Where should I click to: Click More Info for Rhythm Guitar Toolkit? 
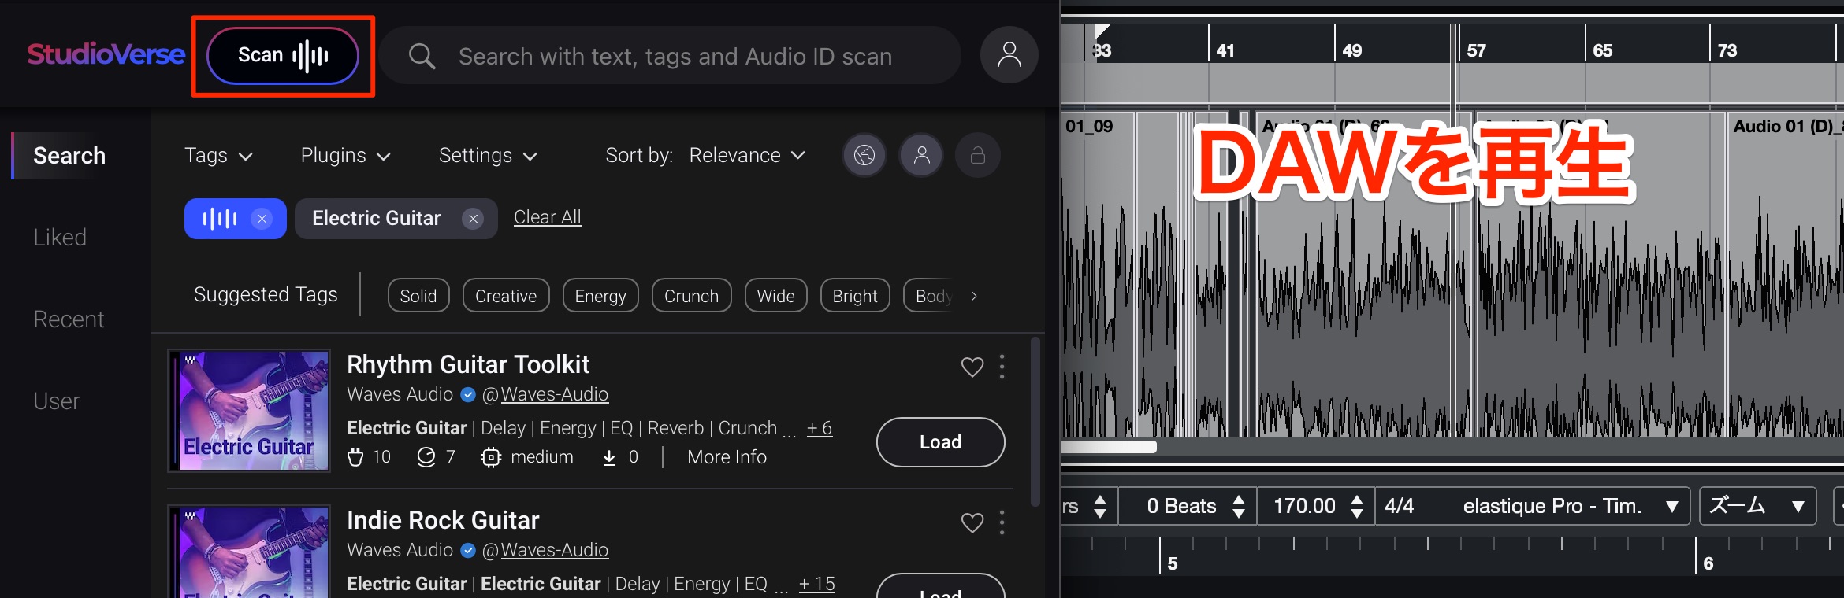[x=727, y=457]
